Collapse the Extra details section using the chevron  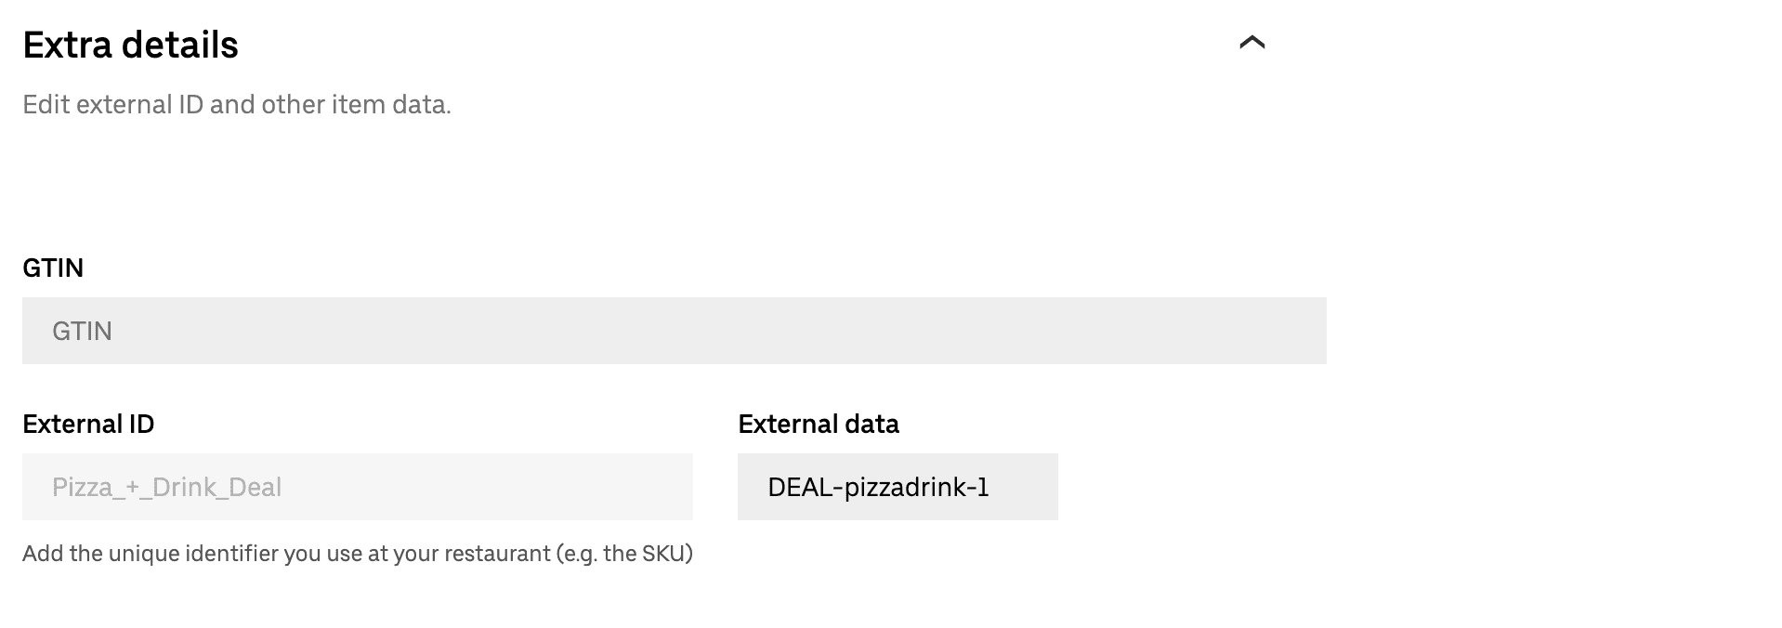(1252, 43)
